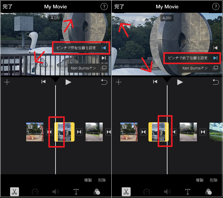Select the yellow highlighted clip, left timeline
The width and height of the screenshot is (223, 198).
(x=64, y=132)
